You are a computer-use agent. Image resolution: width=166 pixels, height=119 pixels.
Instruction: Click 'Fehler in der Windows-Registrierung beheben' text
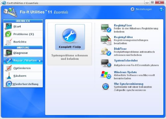136,30
